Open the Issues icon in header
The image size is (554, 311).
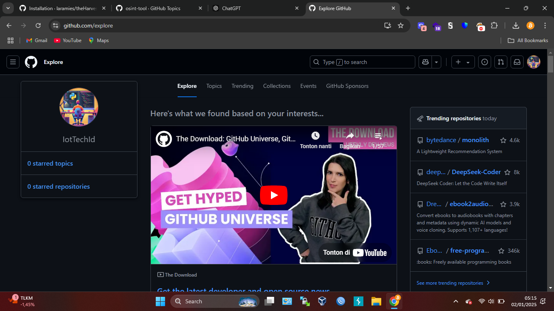click(x=485, y=62)
